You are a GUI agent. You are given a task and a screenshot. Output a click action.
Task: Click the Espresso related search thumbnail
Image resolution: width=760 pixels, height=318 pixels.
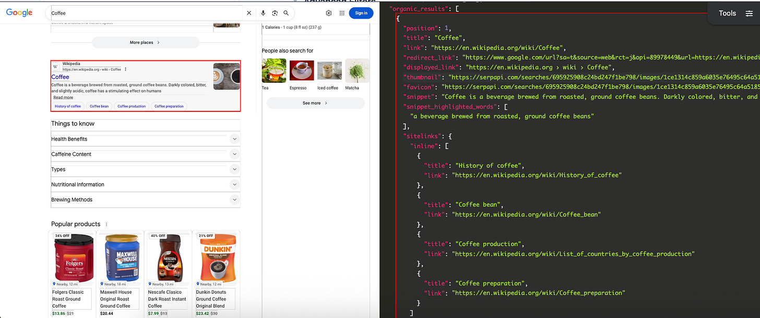(302, 71)
